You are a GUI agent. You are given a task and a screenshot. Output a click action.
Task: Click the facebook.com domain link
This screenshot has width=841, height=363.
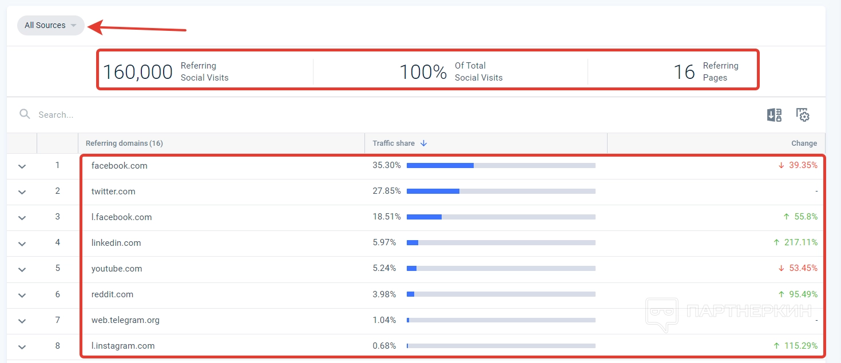tap(119, 166)
